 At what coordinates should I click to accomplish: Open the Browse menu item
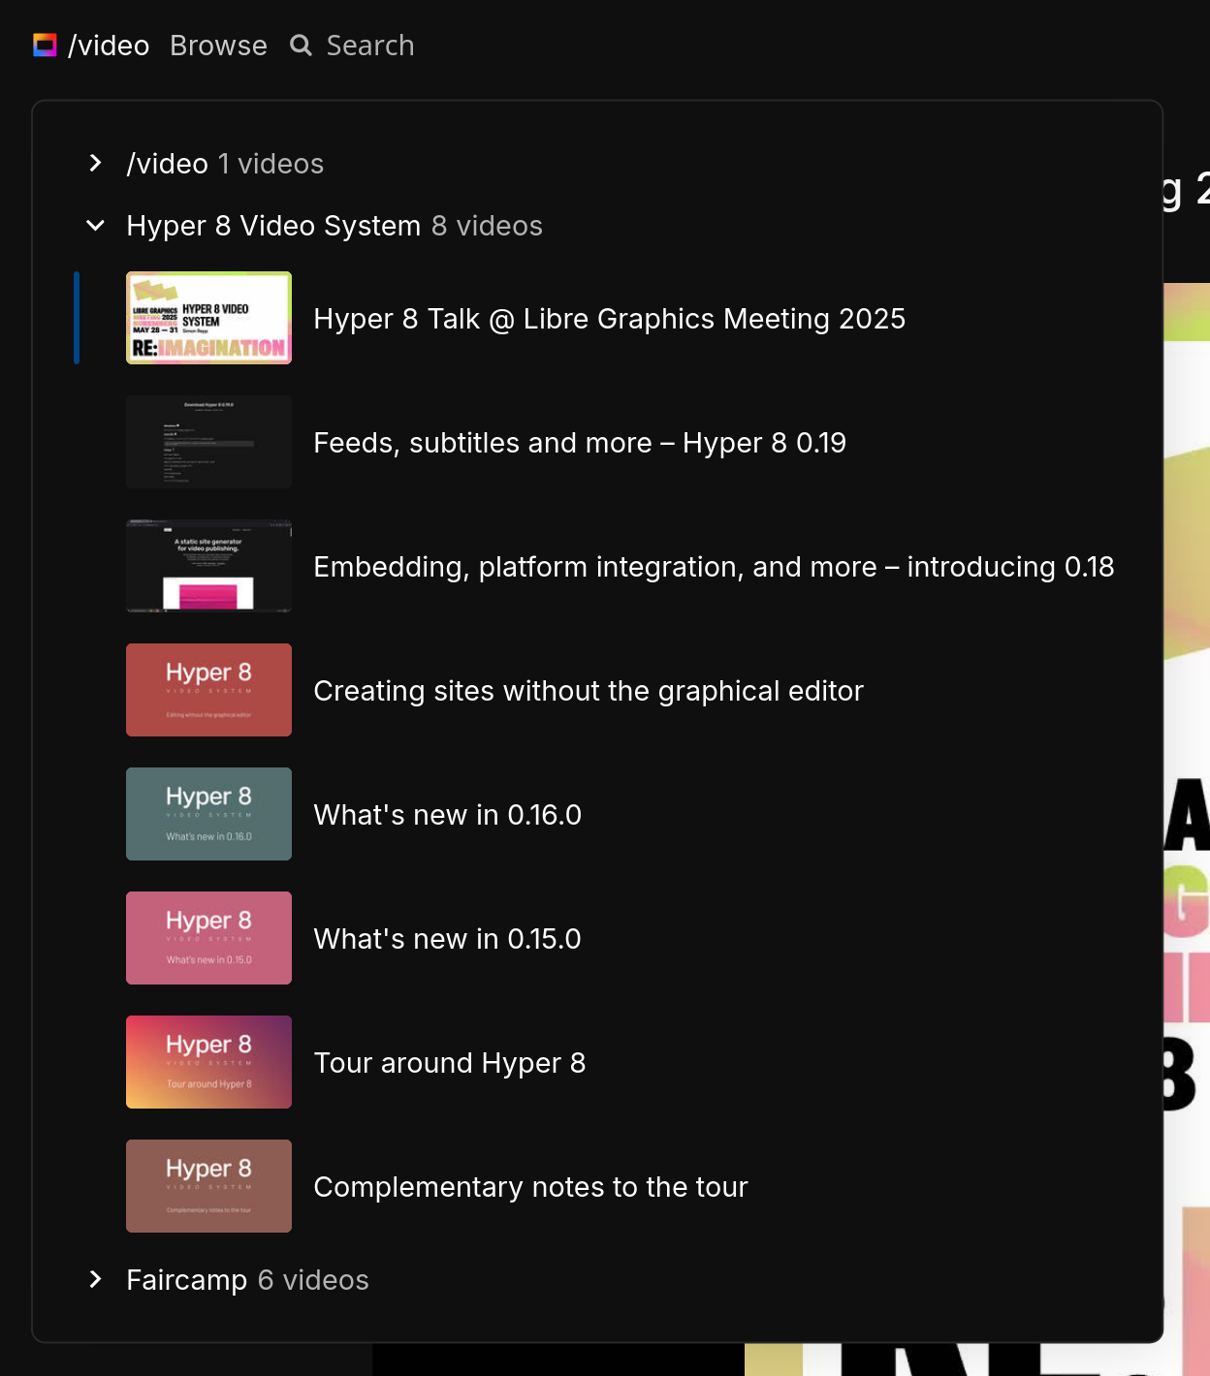tap(218, 45)
